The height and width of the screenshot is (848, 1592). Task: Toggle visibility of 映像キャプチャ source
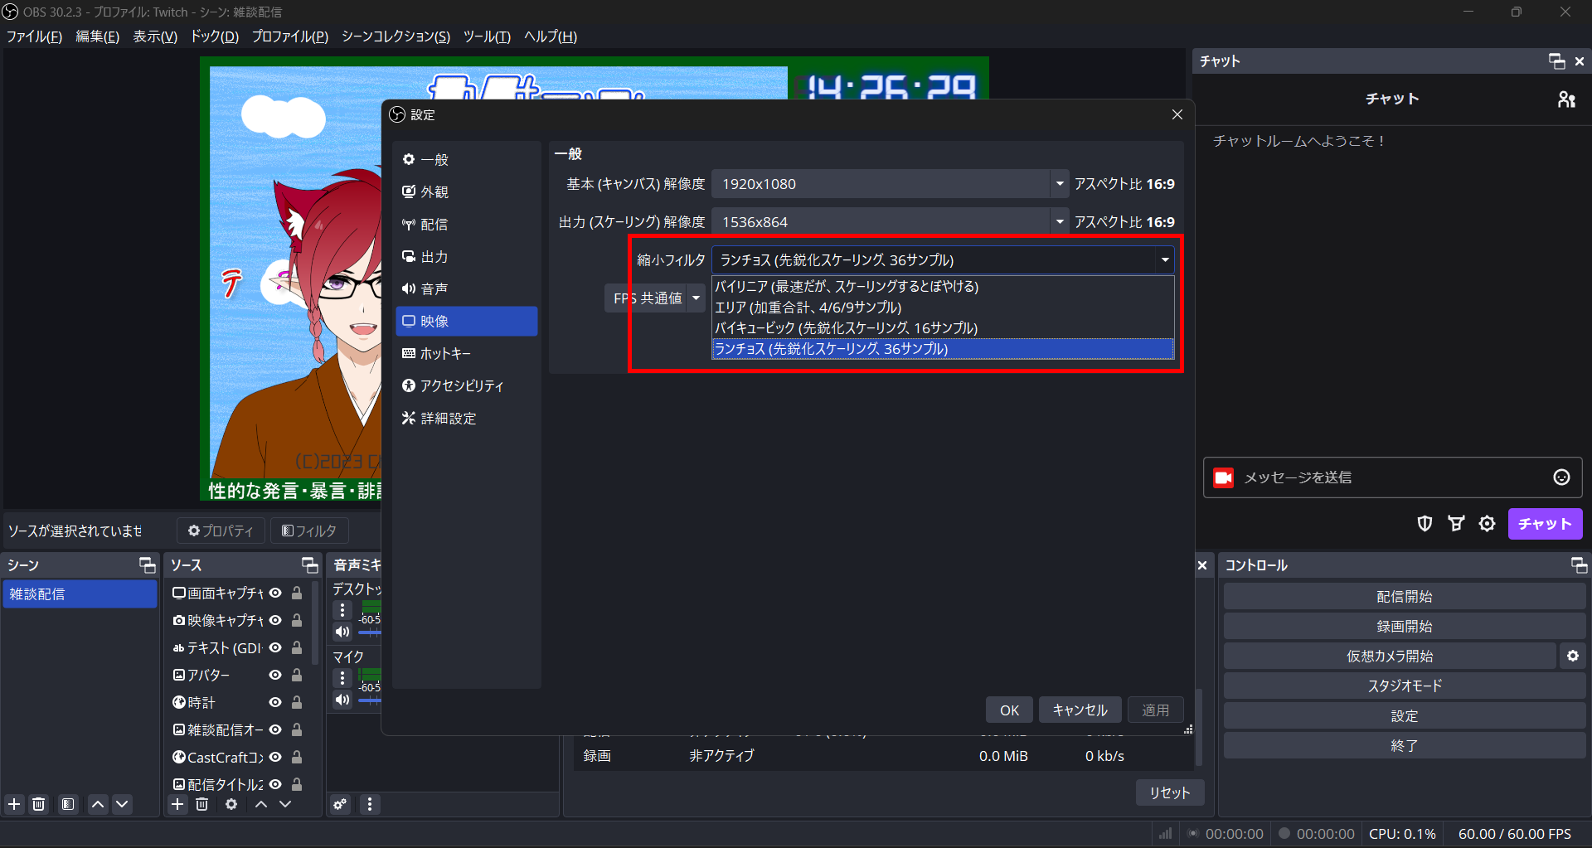click(x=275, y=620)
